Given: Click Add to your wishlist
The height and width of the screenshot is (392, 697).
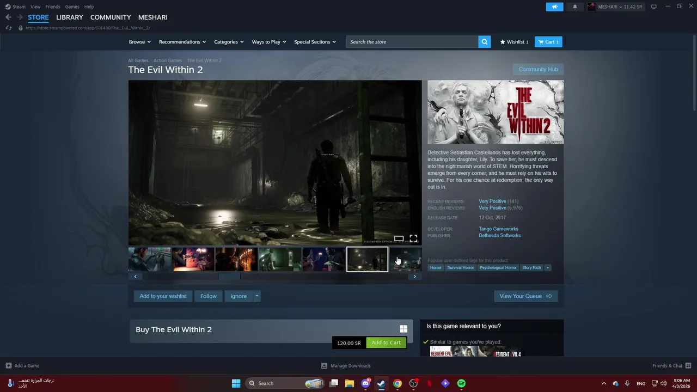Looking at the screenshot, I should (x=163, y=296).
